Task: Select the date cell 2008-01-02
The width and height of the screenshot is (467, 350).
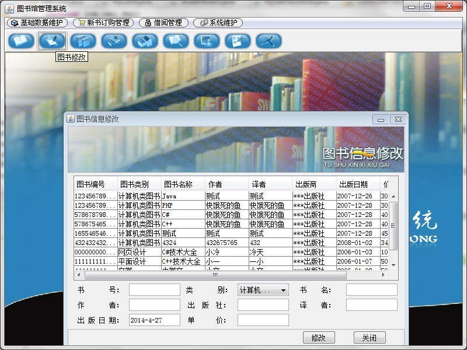Action: click(358, 243)
